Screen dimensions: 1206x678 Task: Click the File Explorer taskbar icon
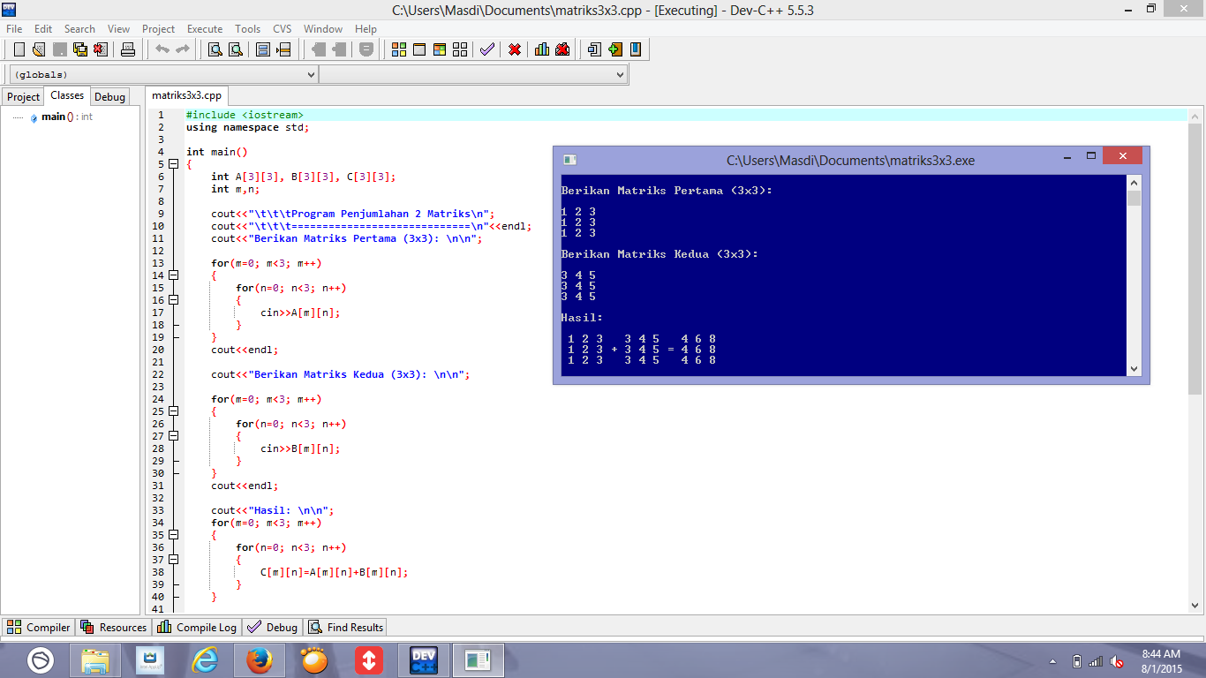(94, 660)
